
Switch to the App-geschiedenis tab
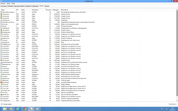19,6
